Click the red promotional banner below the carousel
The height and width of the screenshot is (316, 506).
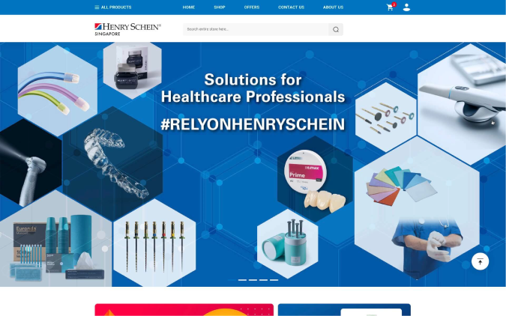[184, 309]
